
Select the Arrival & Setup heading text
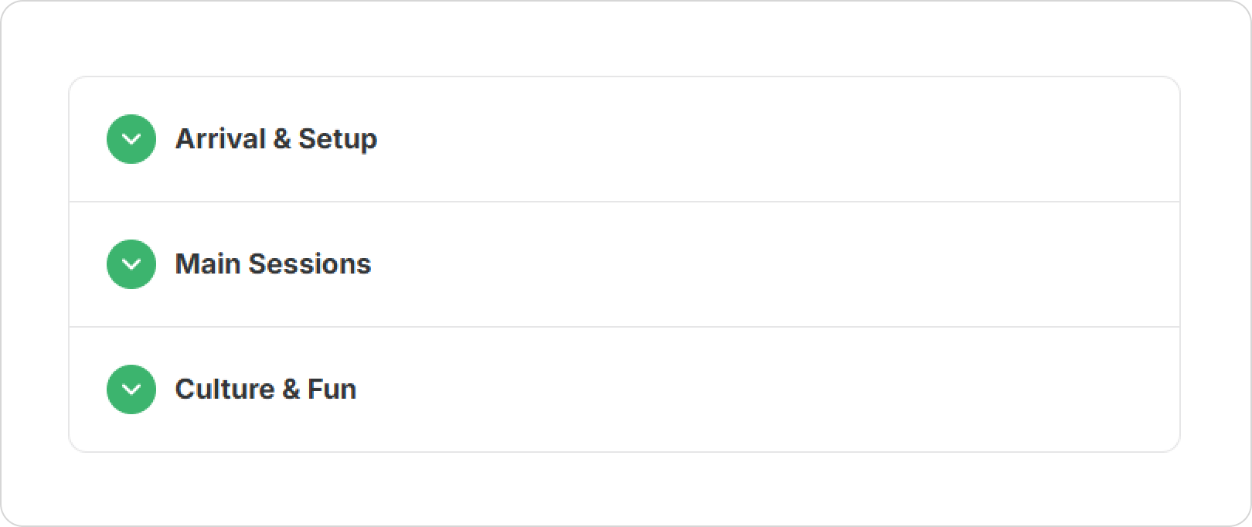276,139
